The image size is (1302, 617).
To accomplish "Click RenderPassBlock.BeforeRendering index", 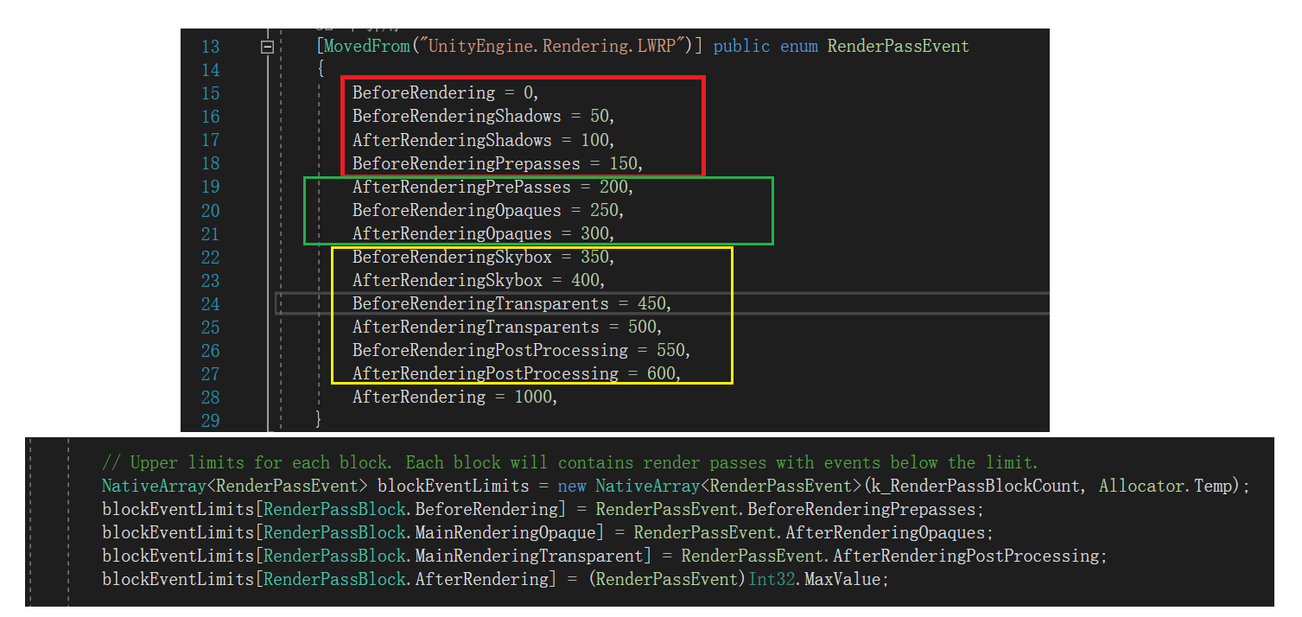I will [410, 509].
